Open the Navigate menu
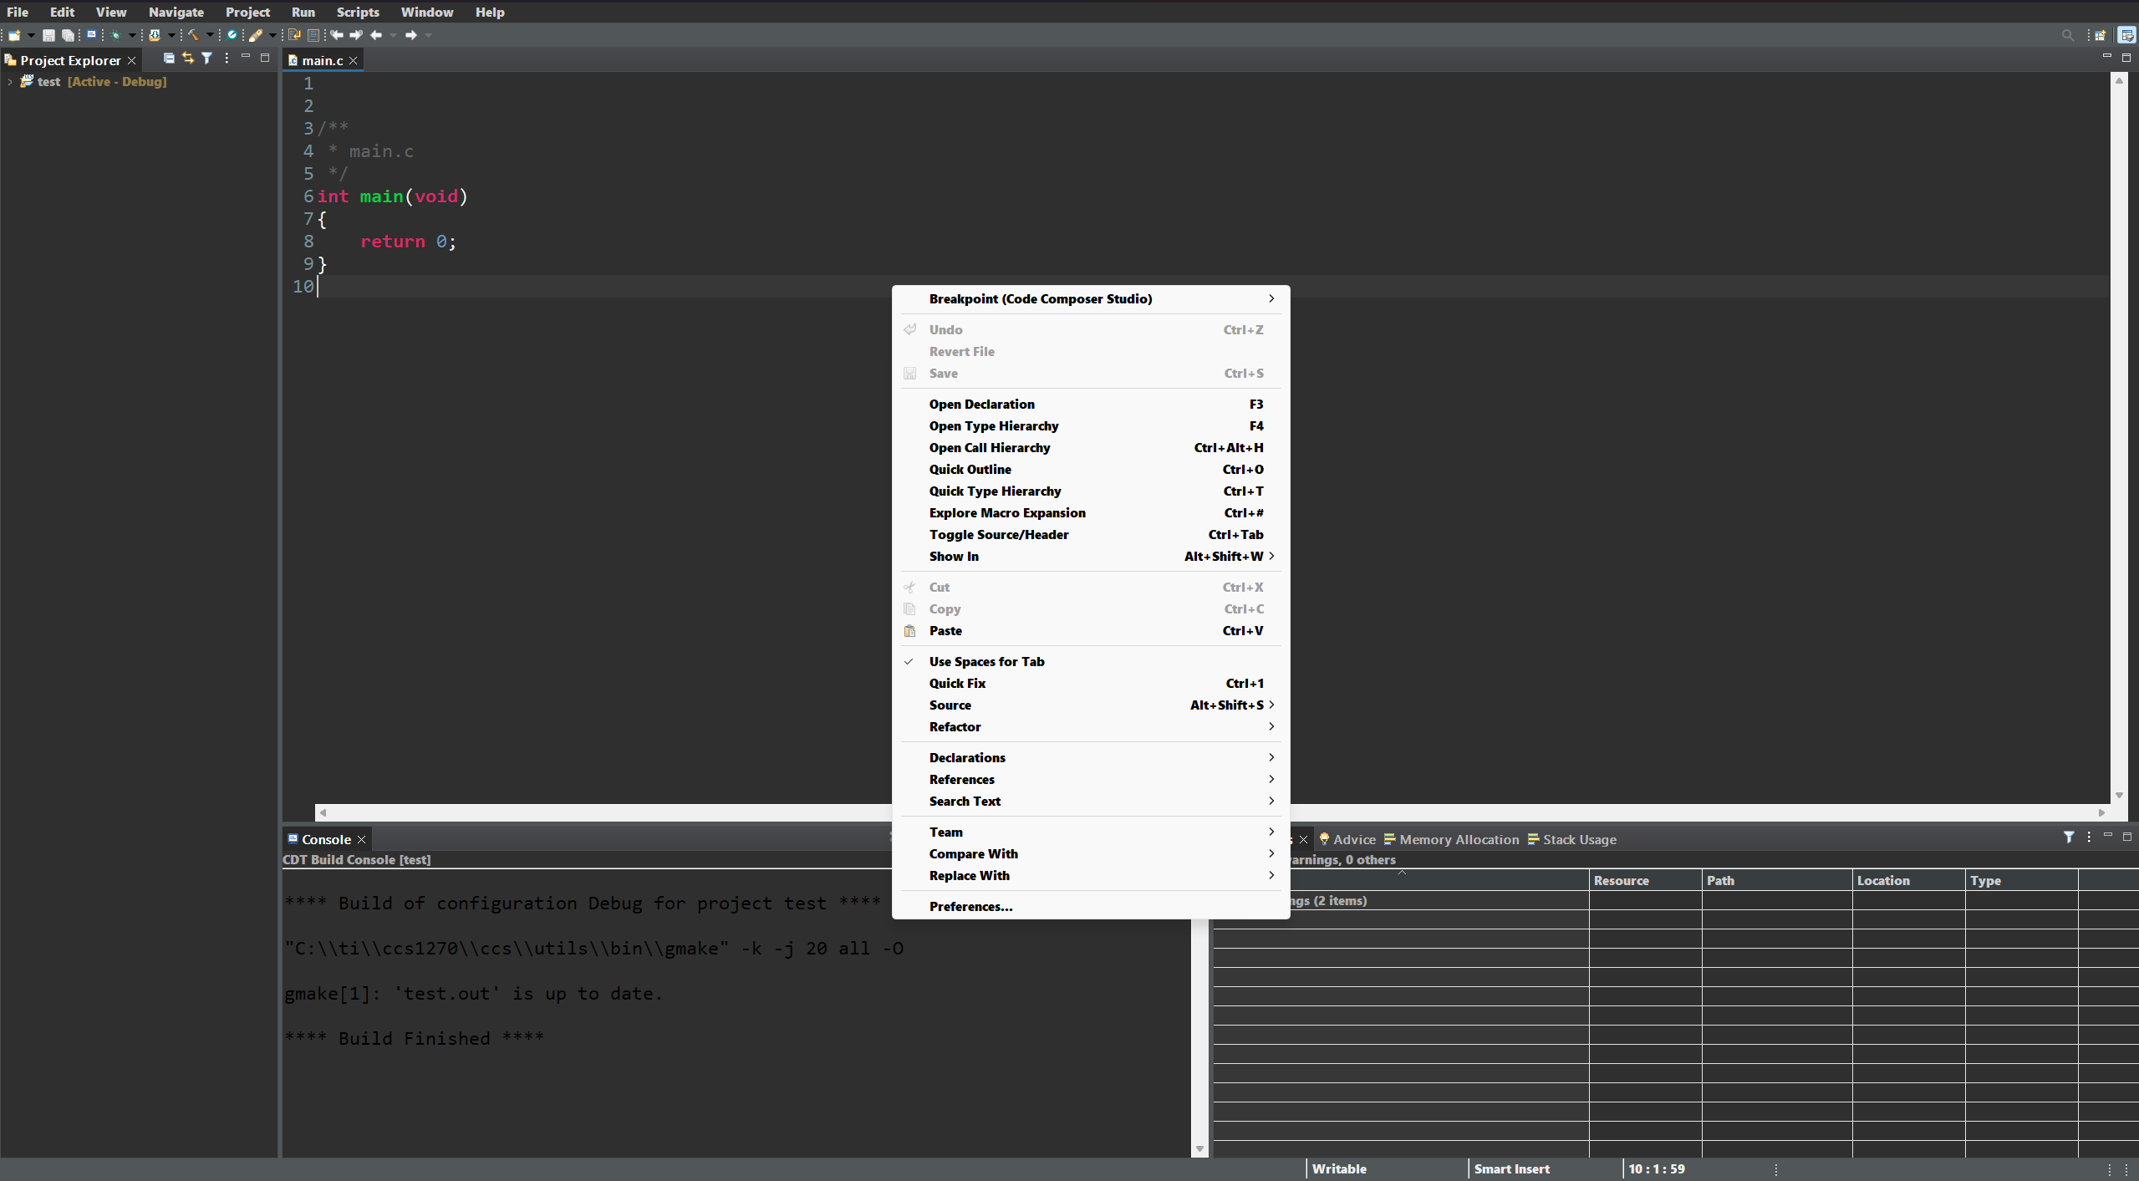The height and width of the screenshot is (1181, 2139). coord(176,12)
